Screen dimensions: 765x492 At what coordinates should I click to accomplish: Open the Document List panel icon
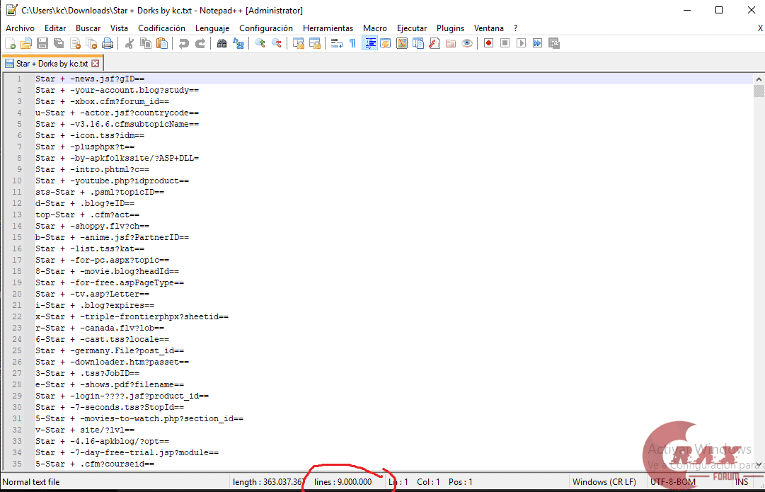tap(418, 43)
